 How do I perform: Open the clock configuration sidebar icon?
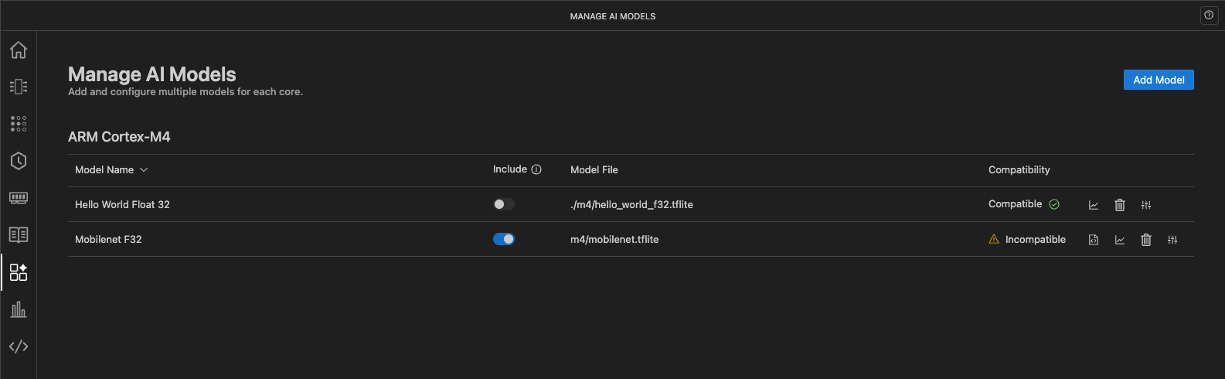[19, 161]
